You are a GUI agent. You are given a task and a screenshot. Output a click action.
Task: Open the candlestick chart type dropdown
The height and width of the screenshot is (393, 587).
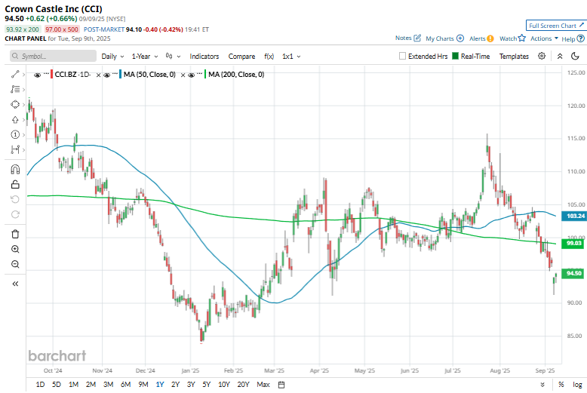pos(173,56)
